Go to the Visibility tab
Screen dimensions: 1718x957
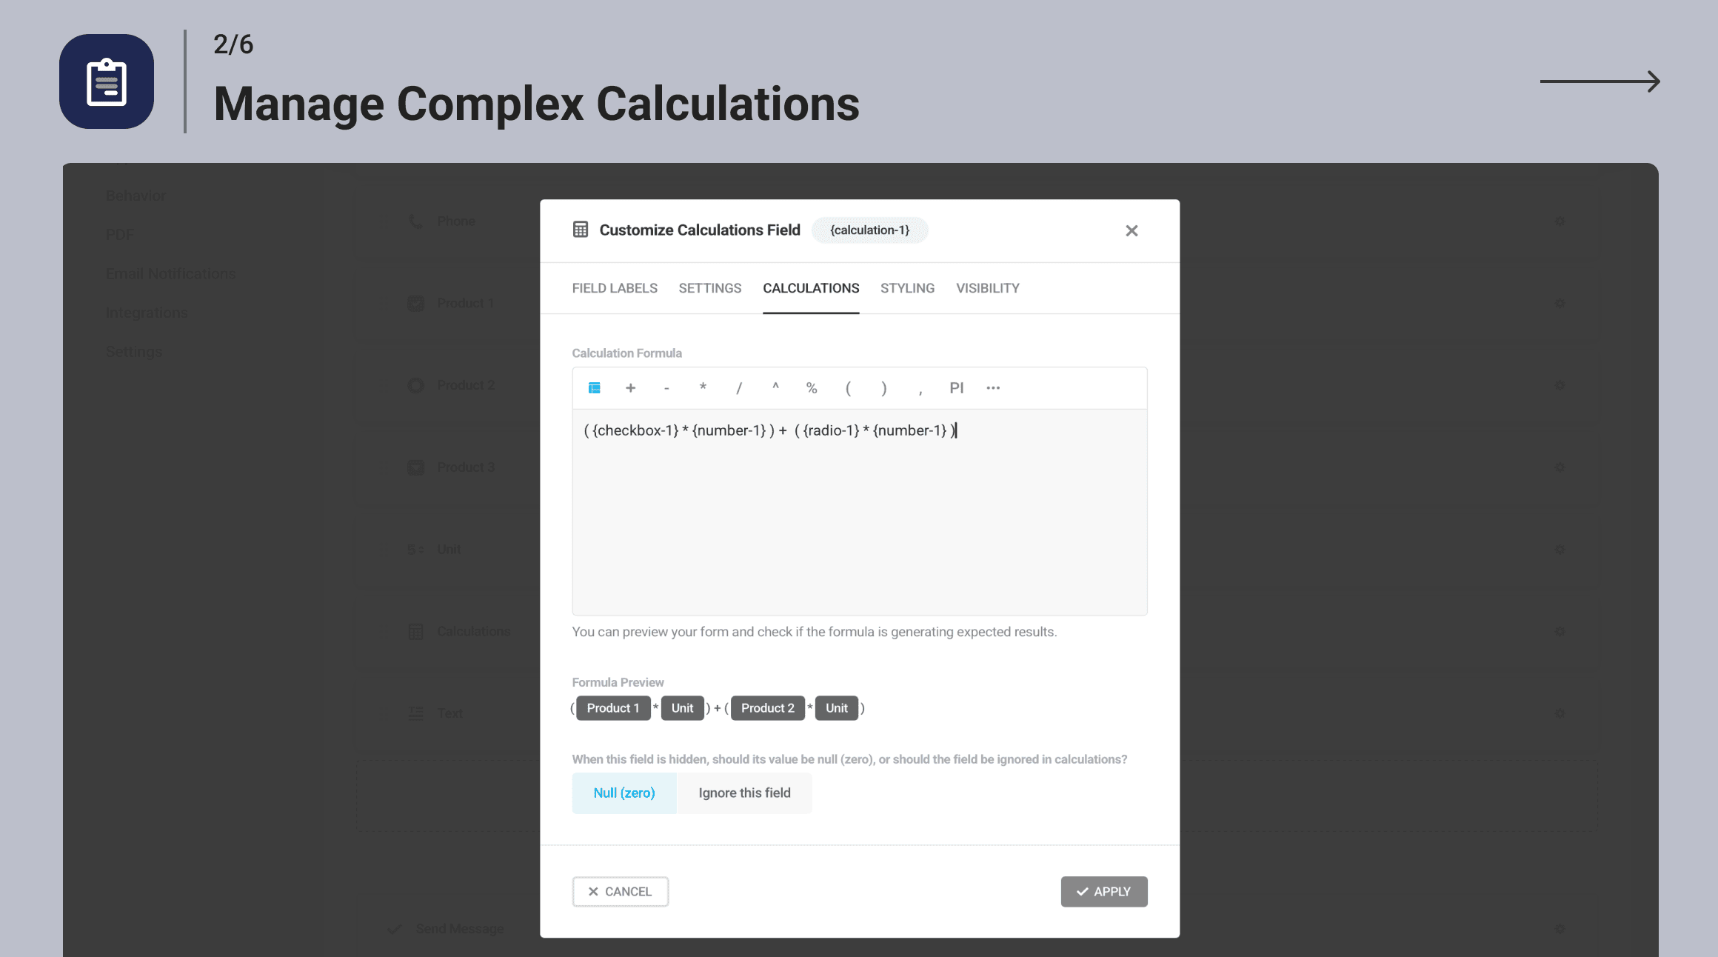(987, 288)
